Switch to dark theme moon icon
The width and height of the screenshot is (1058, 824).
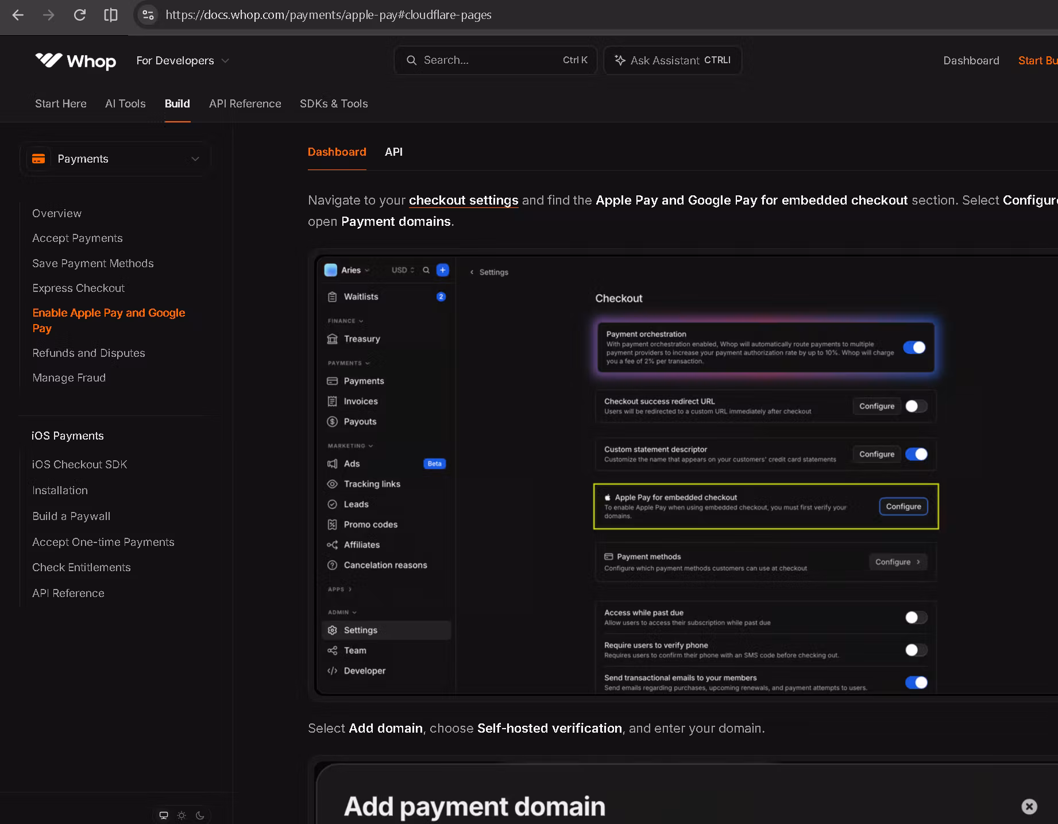click(200, 815)
